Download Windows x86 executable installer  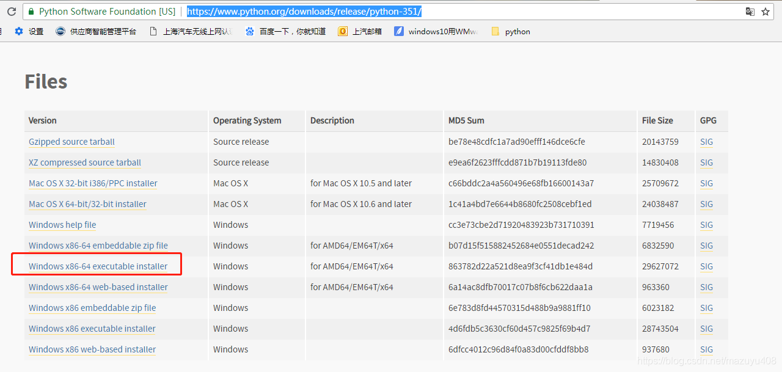coord(92,329)
